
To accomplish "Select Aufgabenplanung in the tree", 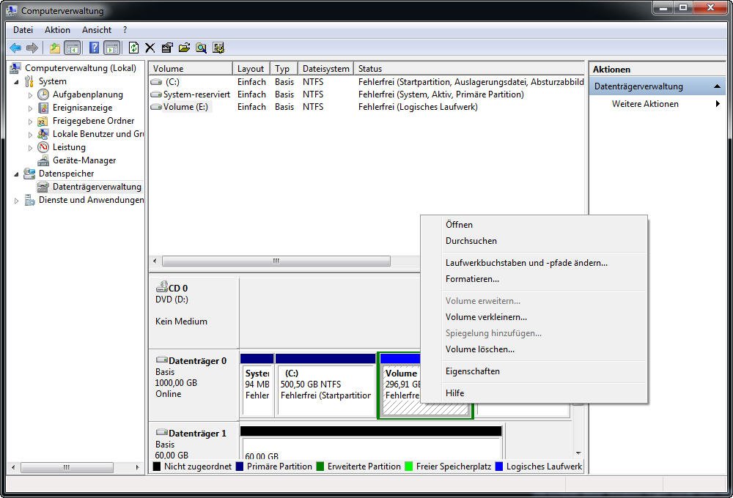I will tap(87, 94).
